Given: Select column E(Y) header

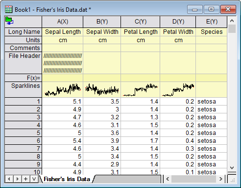Looking at the screenshot, I should pyautogui.click(x=212, y=22).
